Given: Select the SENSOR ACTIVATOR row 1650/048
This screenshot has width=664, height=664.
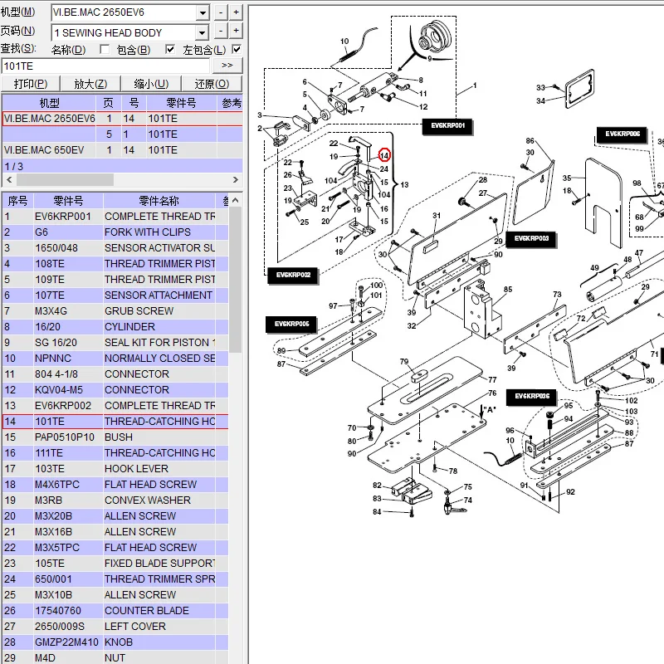Looking at the screenshot, I should 115,247.
